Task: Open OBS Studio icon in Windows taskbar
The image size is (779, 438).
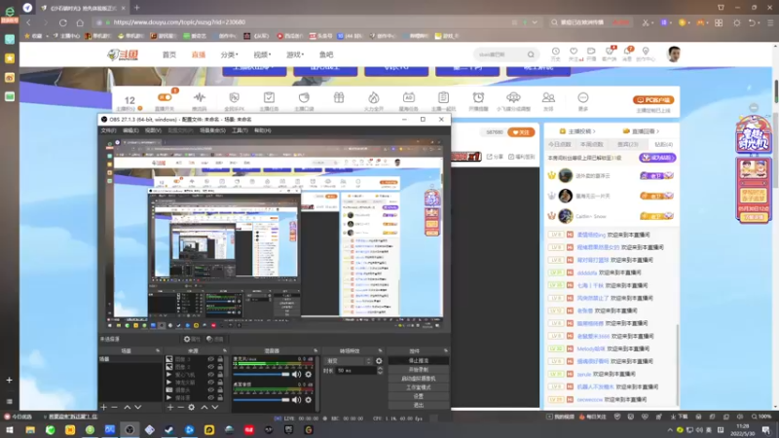Action: pos(130,430)
